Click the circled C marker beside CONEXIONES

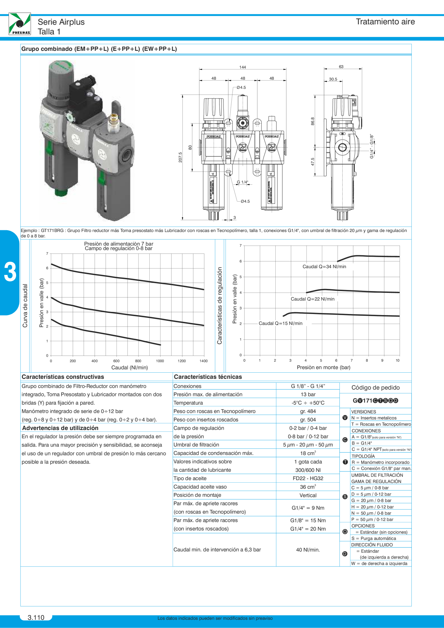coord(345,440)
